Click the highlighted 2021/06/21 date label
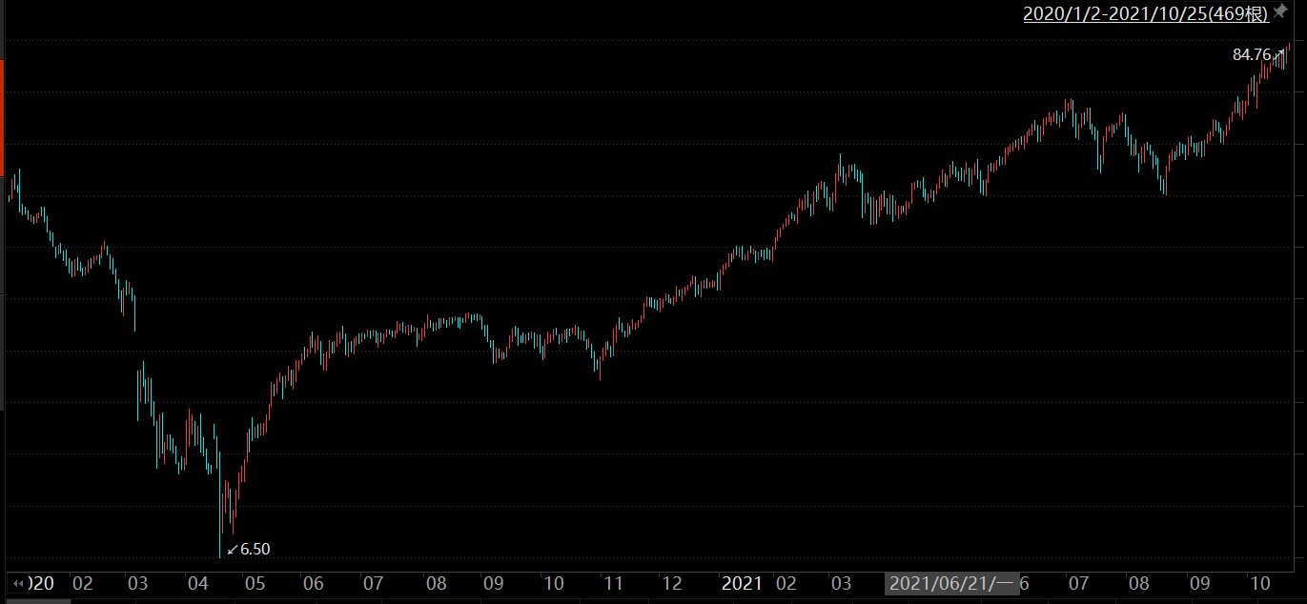 [950, 583]
